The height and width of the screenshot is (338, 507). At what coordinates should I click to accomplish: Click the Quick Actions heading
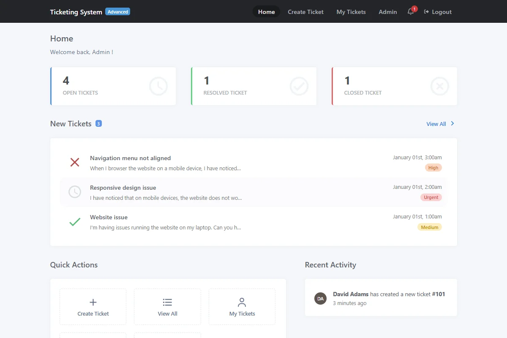tap(74, 265)
